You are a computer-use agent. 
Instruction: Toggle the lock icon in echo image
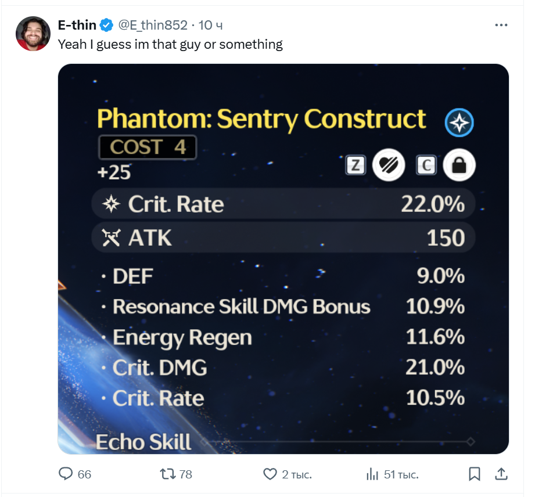click(459, 165)
